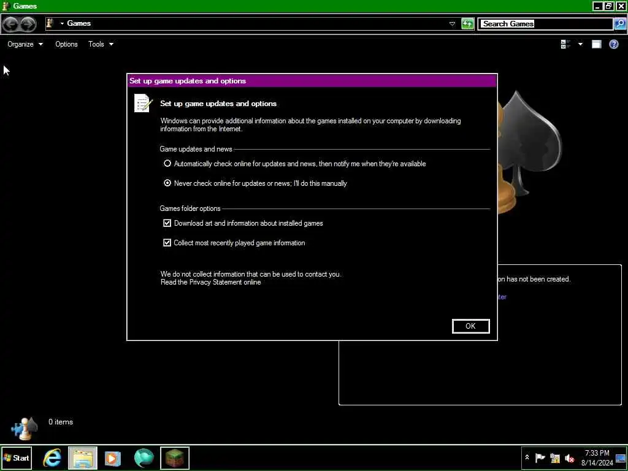The height and width of the screenshot is (471, 628).
Task: Toggle Collect most recently played checkbox
Action: pyautogui.click(x=167, y=243)
